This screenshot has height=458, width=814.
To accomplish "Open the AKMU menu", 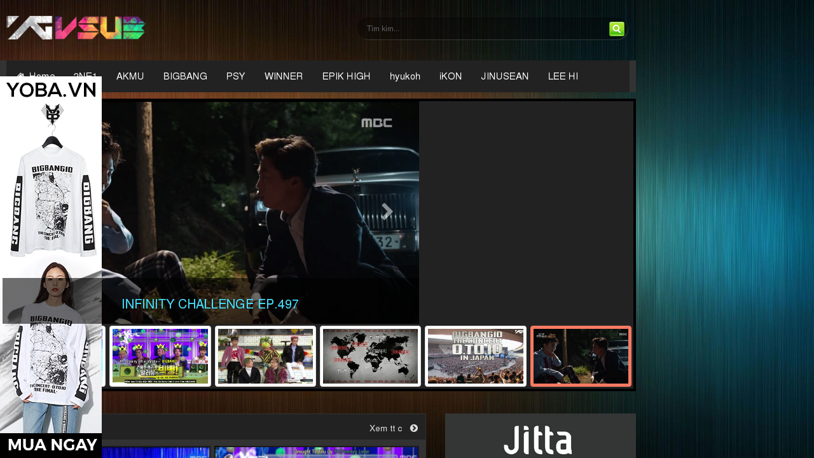I will (x=130, y=76).
